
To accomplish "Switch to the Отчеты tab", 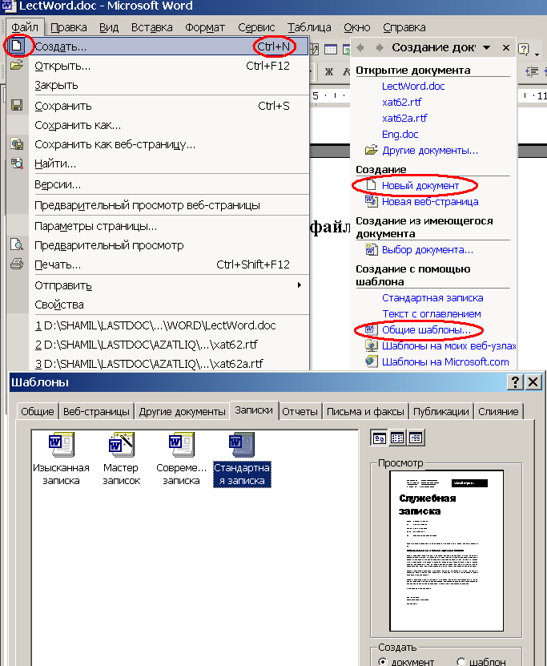I will (x=300, y=411).
